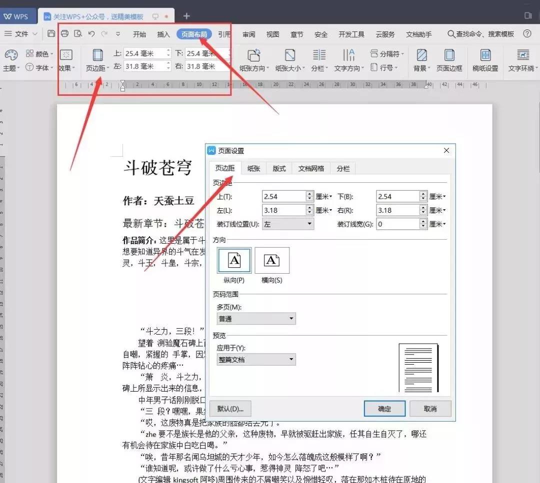Click the 主题 themes icon
The image size is (540, 483).
point(10,55)
